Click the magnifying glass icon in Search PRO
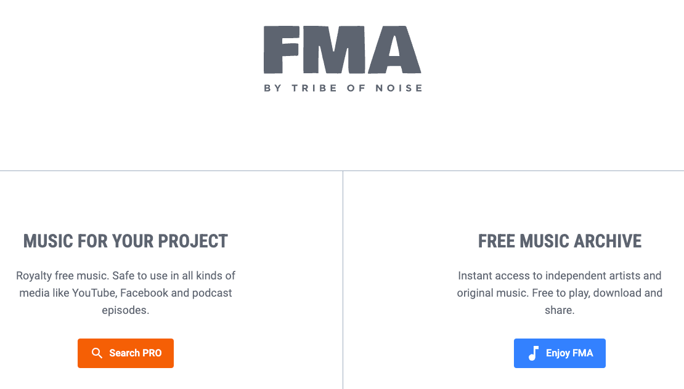This screenshot has height=389, width=684. coord(97,353)
